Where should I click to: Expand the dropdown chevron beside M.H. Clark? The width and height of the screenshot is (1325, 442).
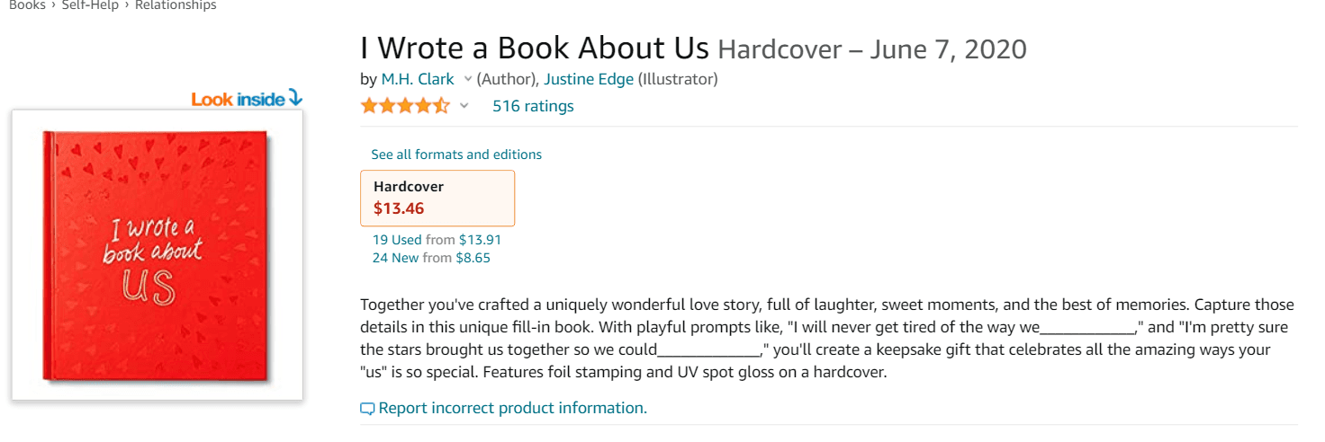pyautogui.click(x=468, y=79)
